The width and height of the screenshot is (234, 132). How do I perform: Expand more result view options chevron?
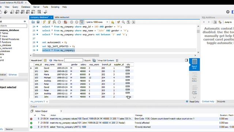[x=194, y=98]
